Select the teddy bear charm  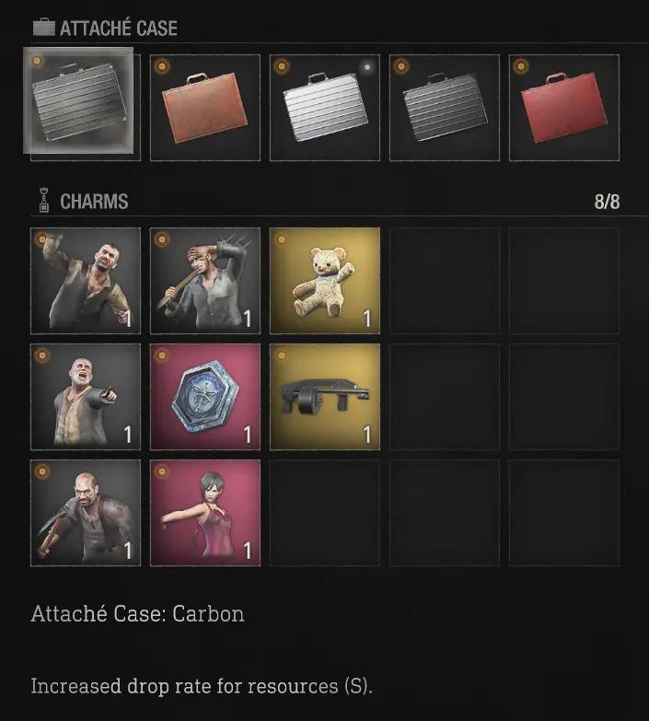click(x=324, y=281)
